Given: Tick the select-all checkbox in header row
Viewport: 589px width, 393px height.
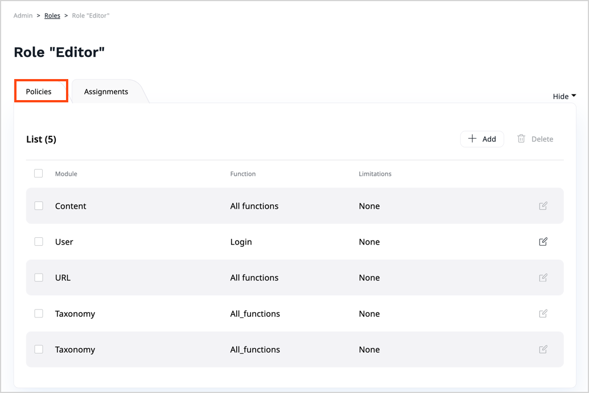Looking at the screenshot, I should [39, 173].
